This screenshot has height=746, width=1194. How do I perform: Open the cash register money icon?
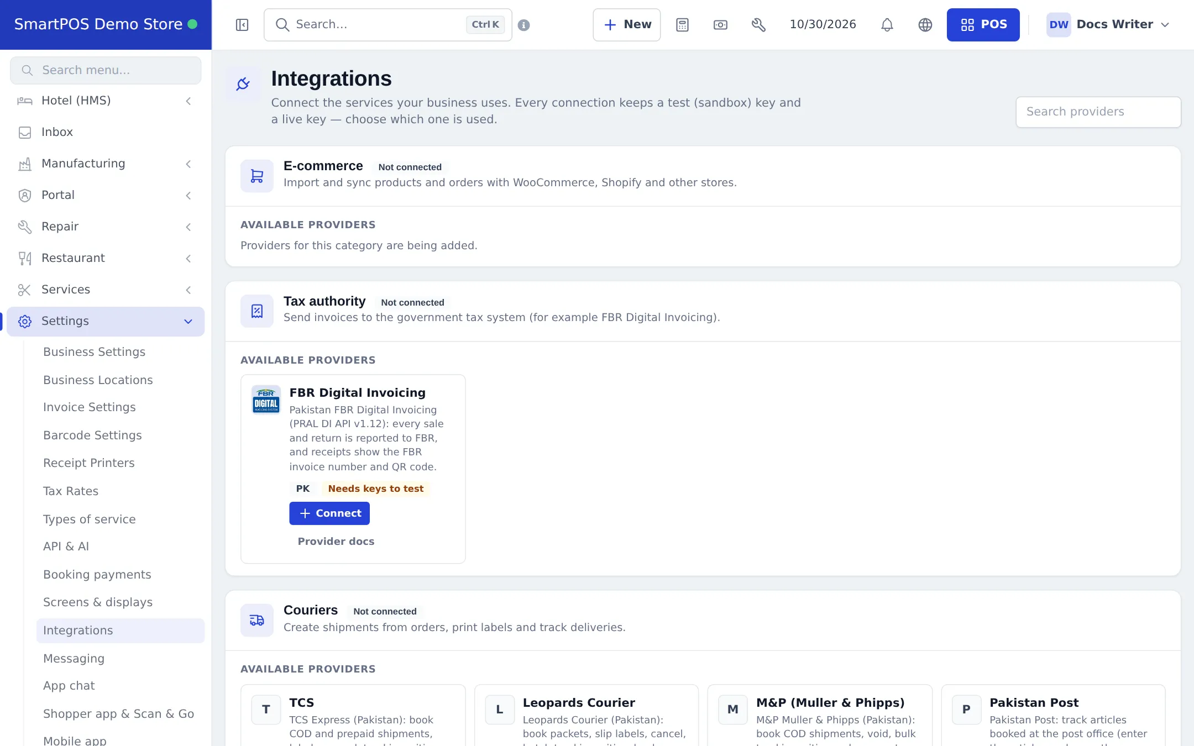[x=721, y=25]
